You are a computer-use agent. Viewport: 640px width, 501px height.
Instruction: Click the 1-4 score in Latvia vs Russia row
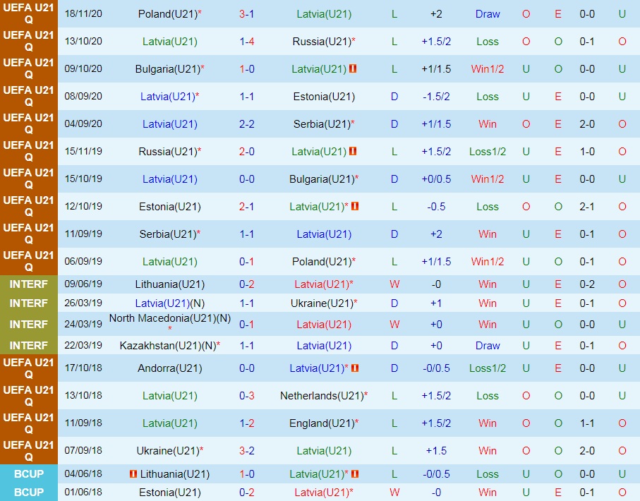[x=246, y=42]
